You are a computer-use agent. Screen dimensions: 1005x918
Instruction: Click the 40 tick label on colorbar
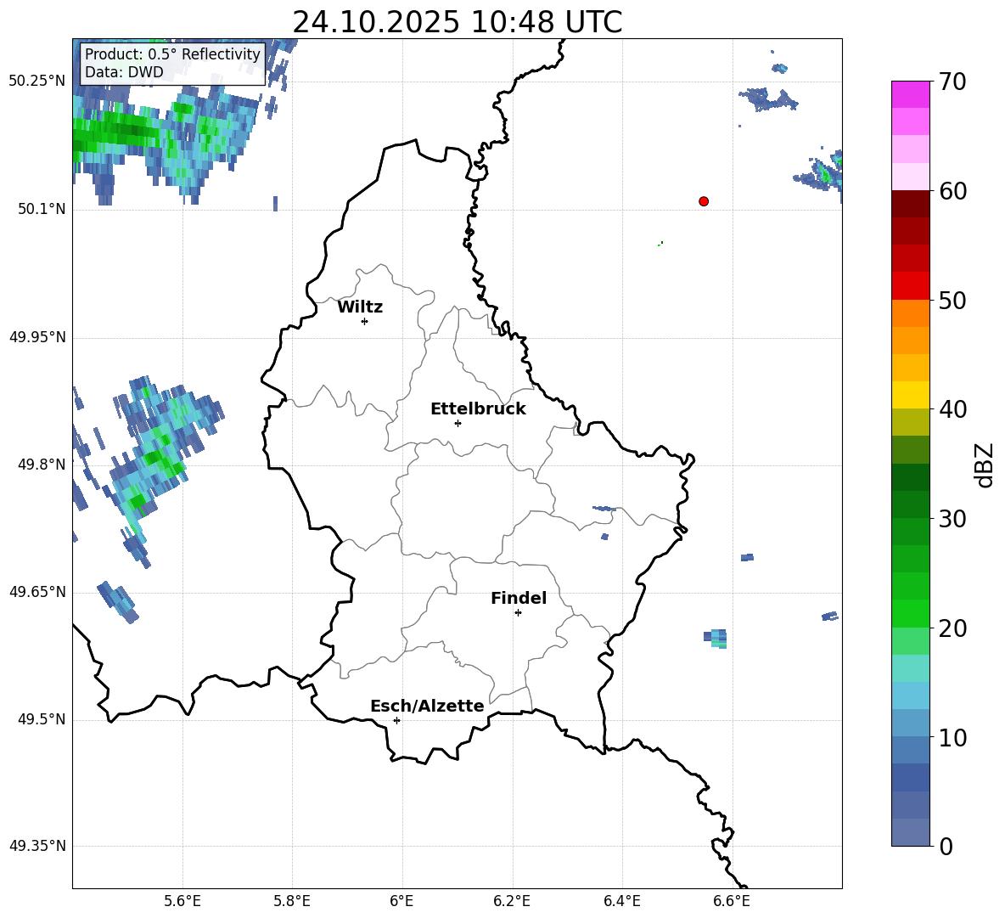(x=952, y=409)
